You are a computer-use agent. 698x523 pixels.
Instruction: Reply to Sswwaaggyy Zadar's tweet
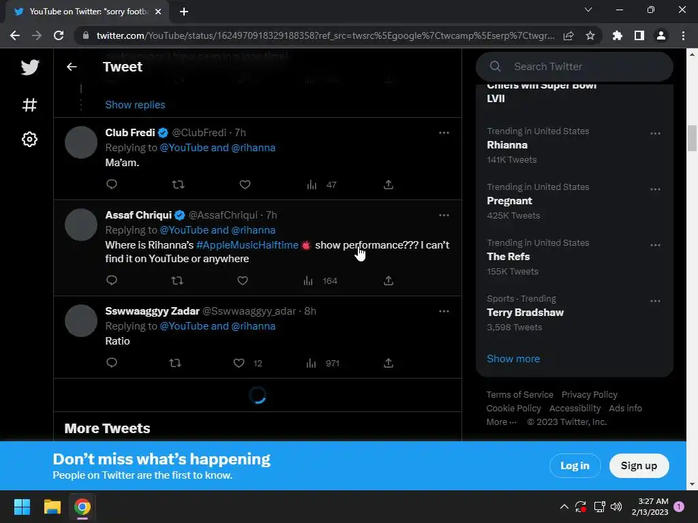pyautogui.click(x=112, y=362)
